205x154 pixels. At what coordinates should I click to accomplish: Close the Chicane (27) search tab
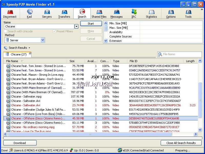click(30, 53)
